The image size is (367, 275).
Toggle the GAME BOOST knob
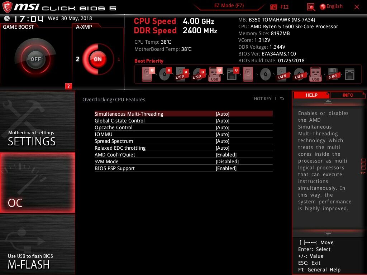(x=35, y=59)
